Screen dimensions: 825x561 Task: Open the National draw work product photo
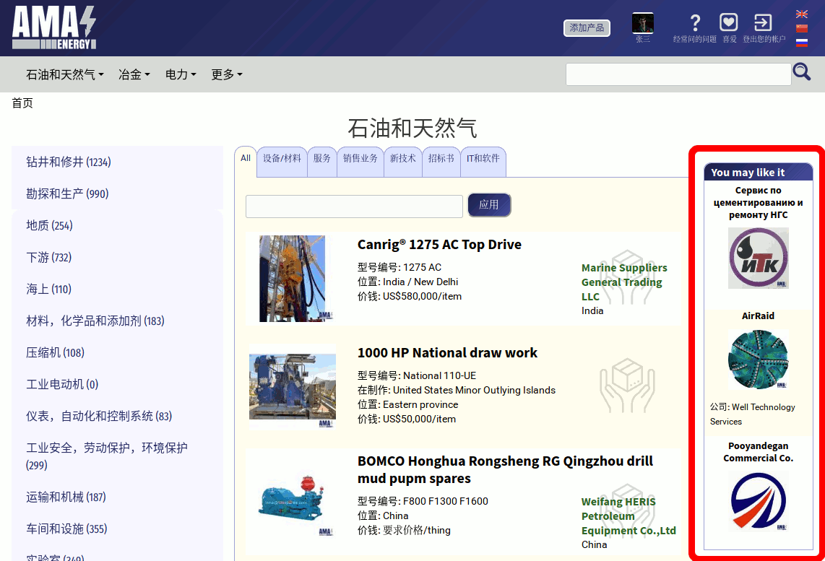click(293, 388)
